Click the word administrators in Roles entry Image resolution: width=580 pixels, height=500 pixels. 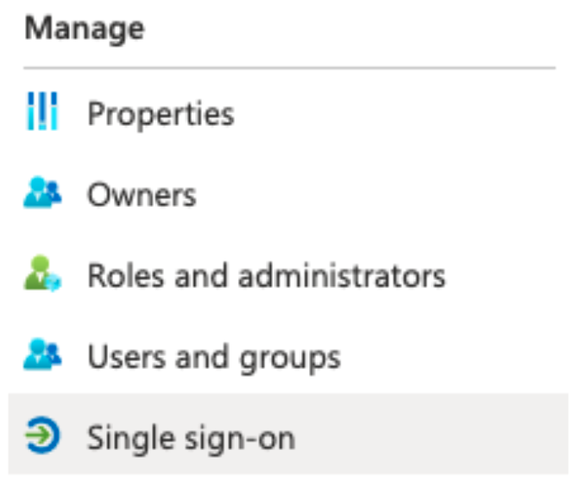coord(342,275)
